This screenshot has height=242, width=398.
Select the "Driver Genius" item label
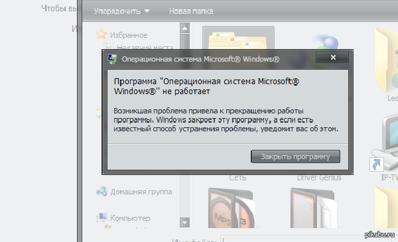pos(319,178)
